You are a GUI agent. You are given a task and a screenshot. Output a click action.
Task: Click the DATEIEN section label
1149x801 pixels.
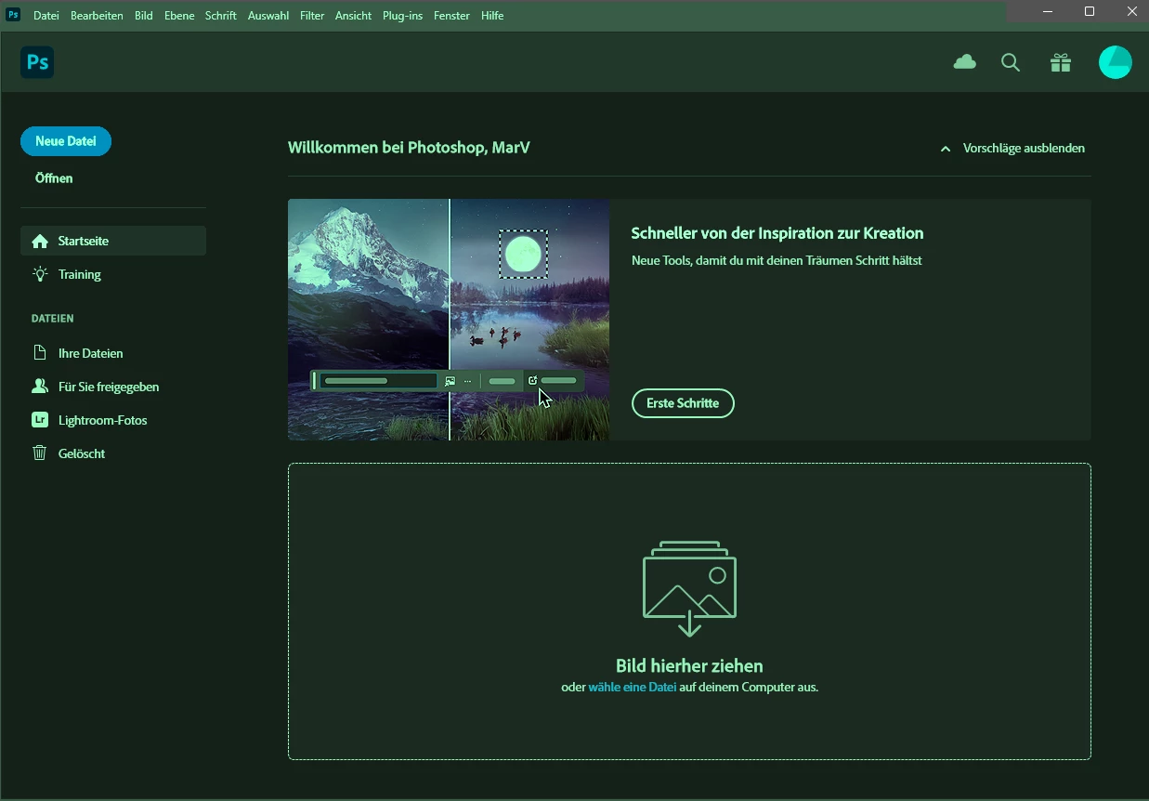tap(52, 319)
